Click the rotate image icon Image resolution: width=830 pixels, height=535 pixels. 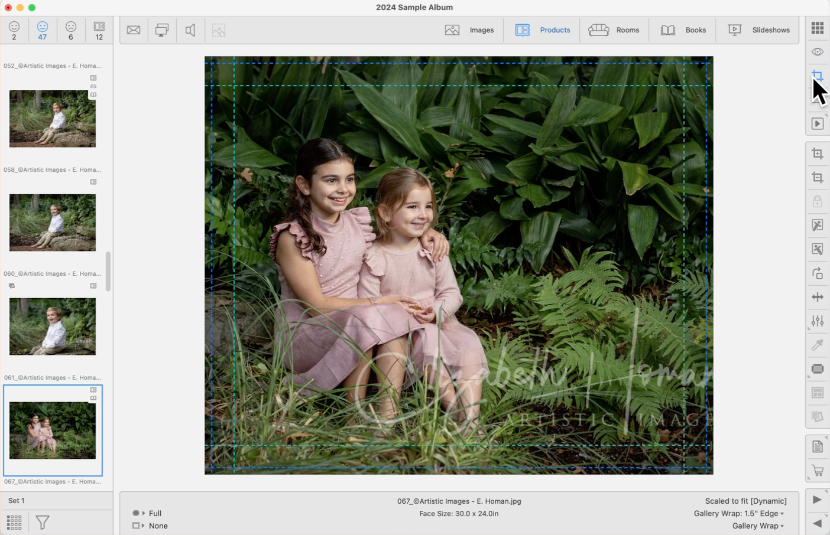pos(817,273)
